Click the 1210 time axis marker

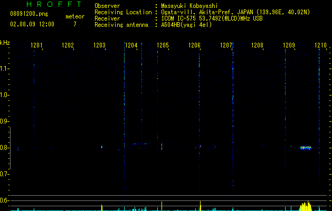coord(320,45)
